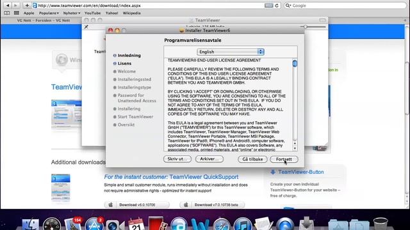
Task: Open the App Store in the dock
Action: (94, 224)
